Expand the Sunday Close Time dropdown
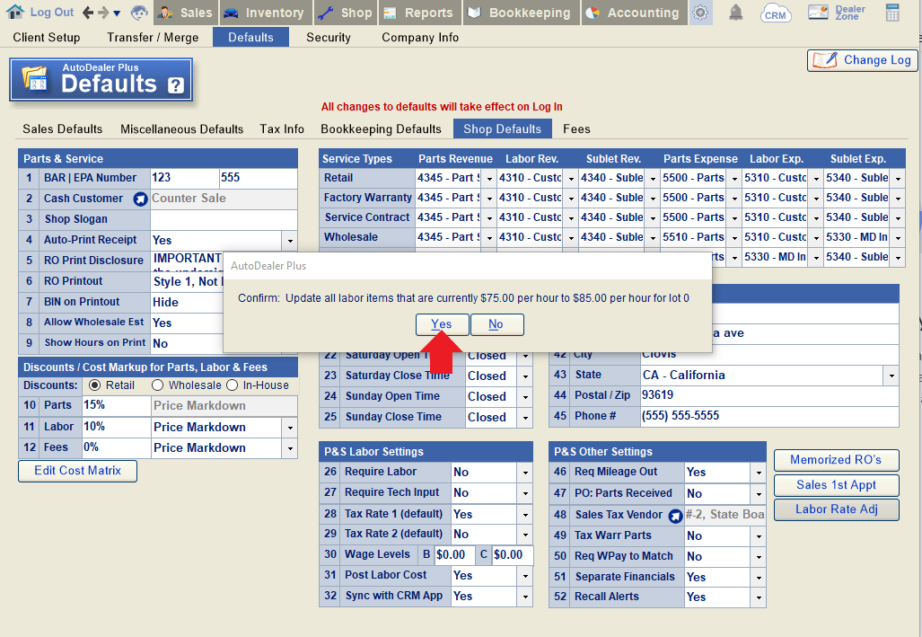 (525, 418)
